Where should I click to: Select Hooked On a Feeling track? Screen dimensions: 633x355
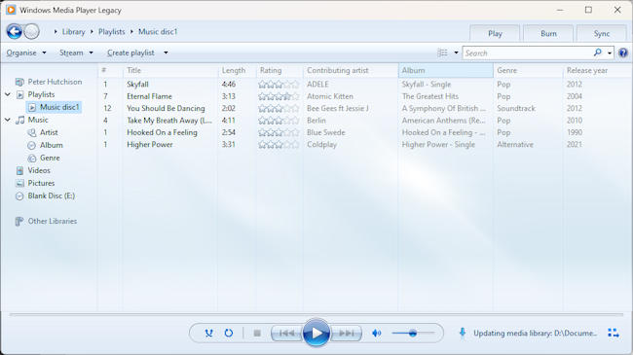pos(162,132)
